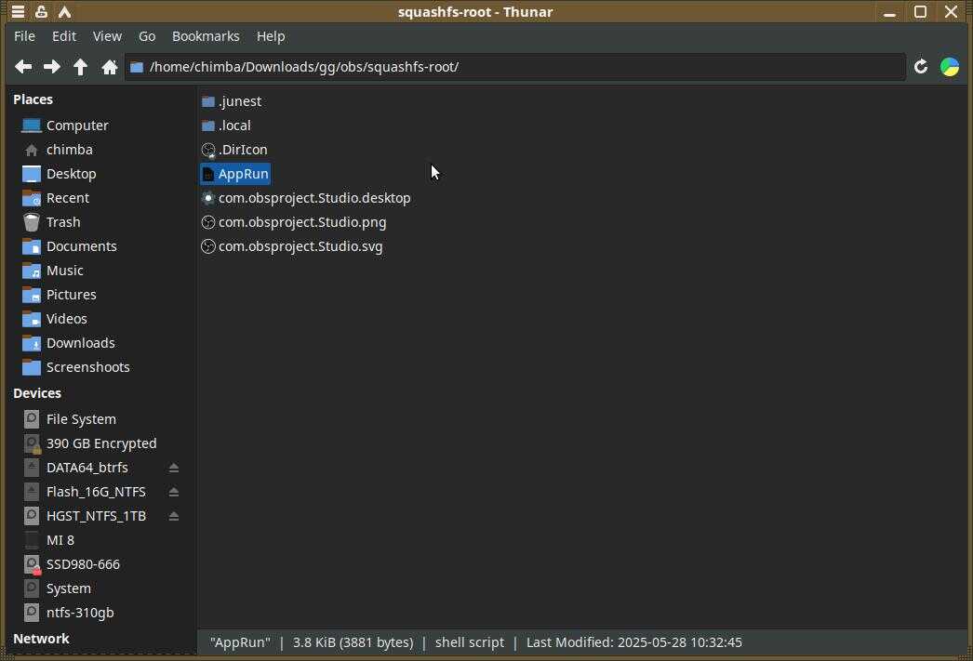Open Flash_16G_NTFS device
Image resolution: width=973 pixels, height=661 pixels.
87,492
